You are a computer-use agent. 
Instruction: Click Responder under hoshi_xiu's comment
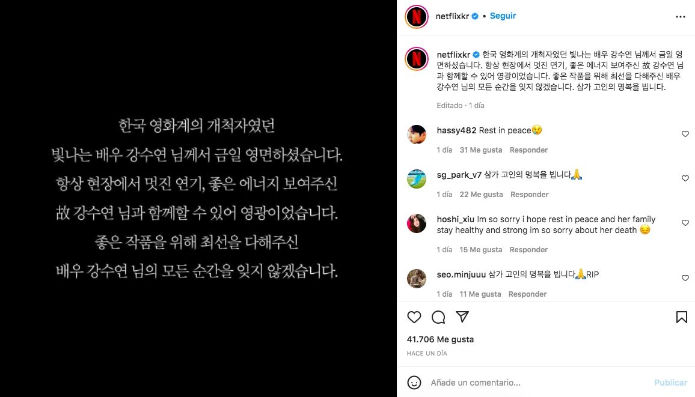coord(528,250)
